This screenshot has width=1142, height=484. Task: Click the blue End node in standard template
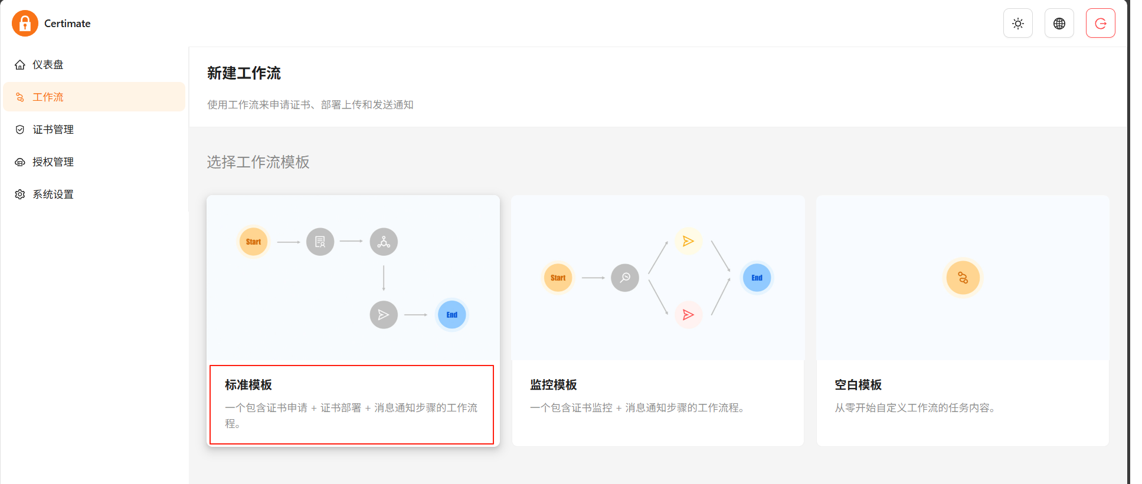[x=452, y=315]
